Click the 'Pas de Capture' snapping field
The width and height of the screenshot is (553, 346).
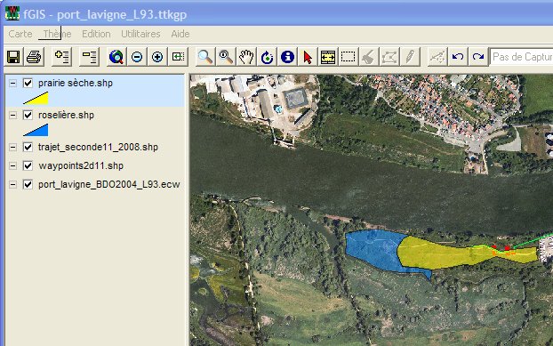pos(522,57)
